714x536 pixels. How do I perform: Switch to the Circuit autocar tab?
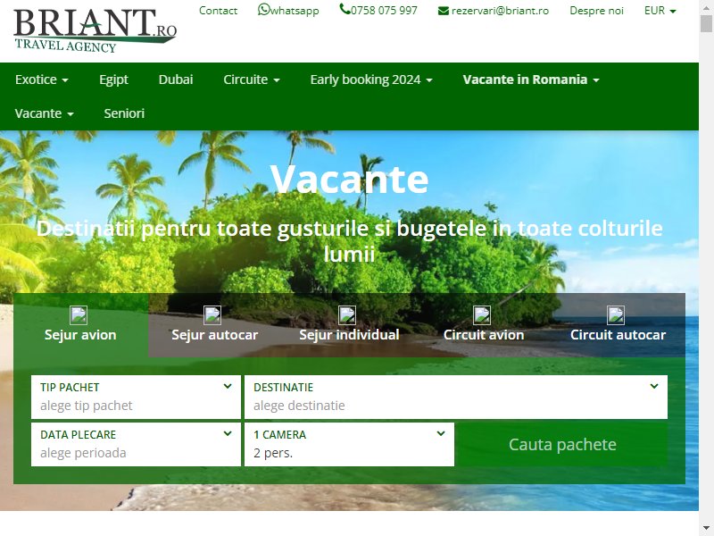618,325
